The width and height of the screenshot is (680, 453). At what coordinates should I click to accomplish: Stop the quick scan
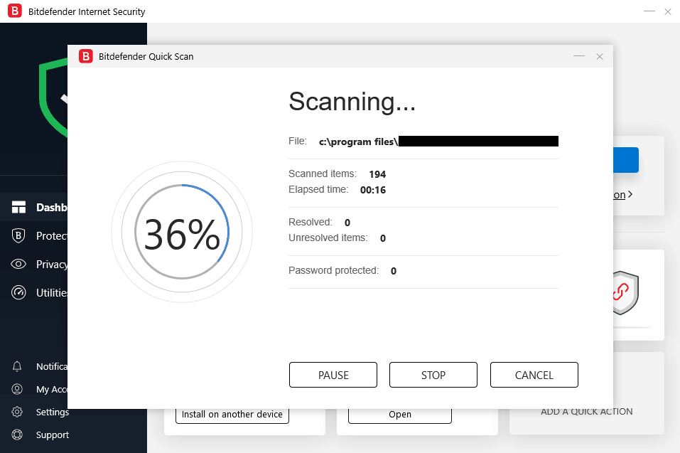pyautogui.click(x=433, y=375)
